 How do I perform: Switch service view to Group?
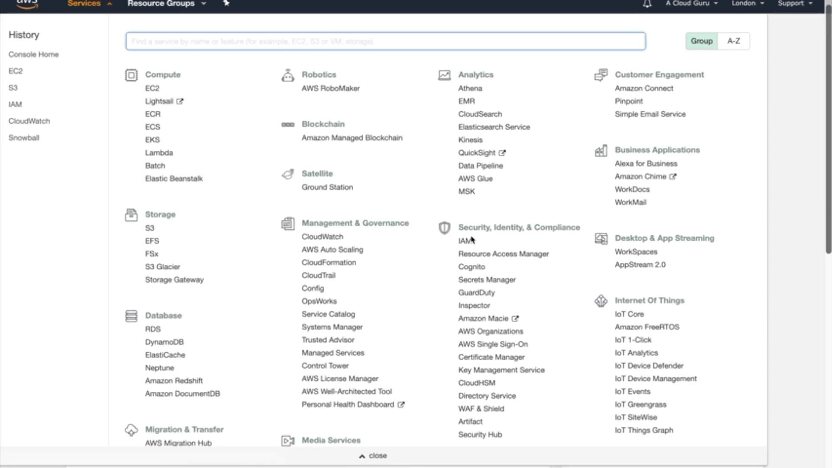point(701,41)
